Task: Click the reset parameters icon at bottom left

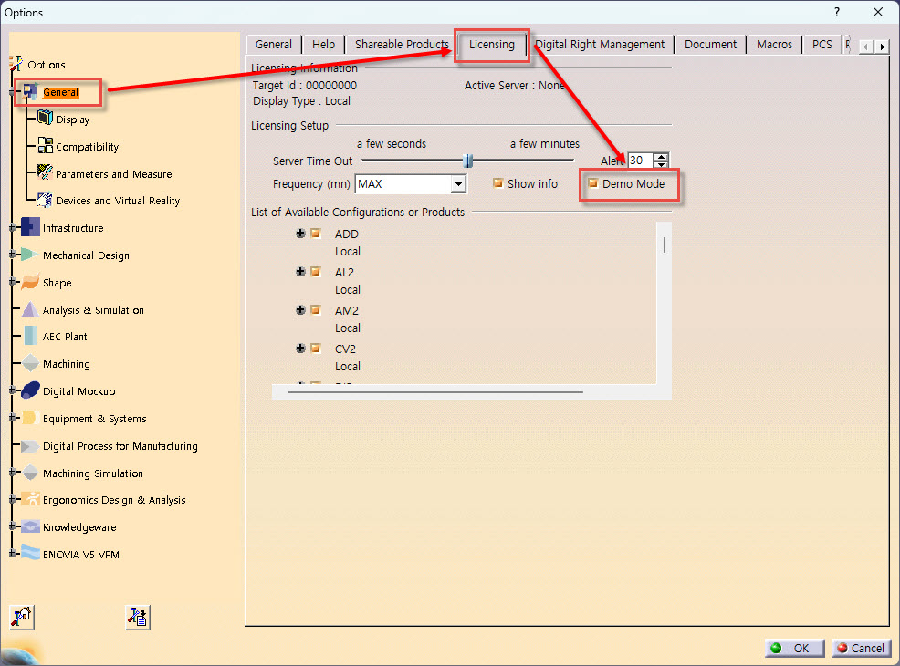Action: point(23,617)
